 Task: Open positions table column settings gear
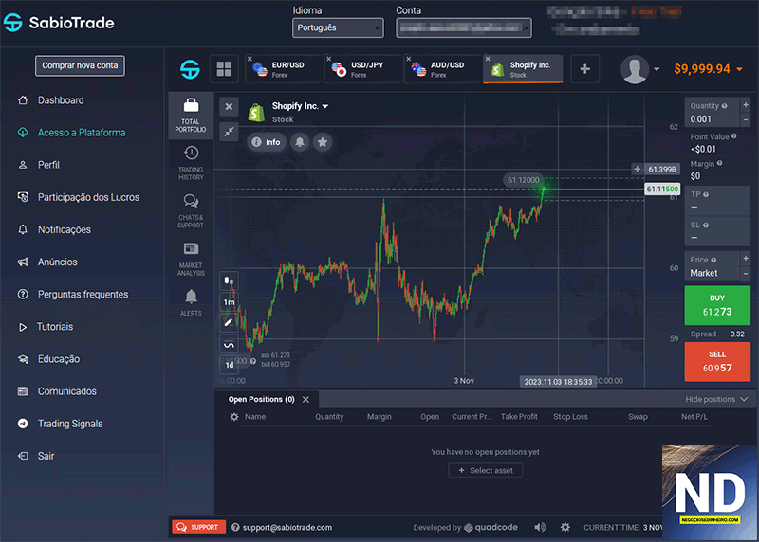234,417
